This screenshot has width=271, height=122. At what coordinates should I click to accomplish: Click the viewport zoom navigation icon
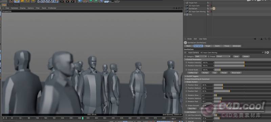176,8
